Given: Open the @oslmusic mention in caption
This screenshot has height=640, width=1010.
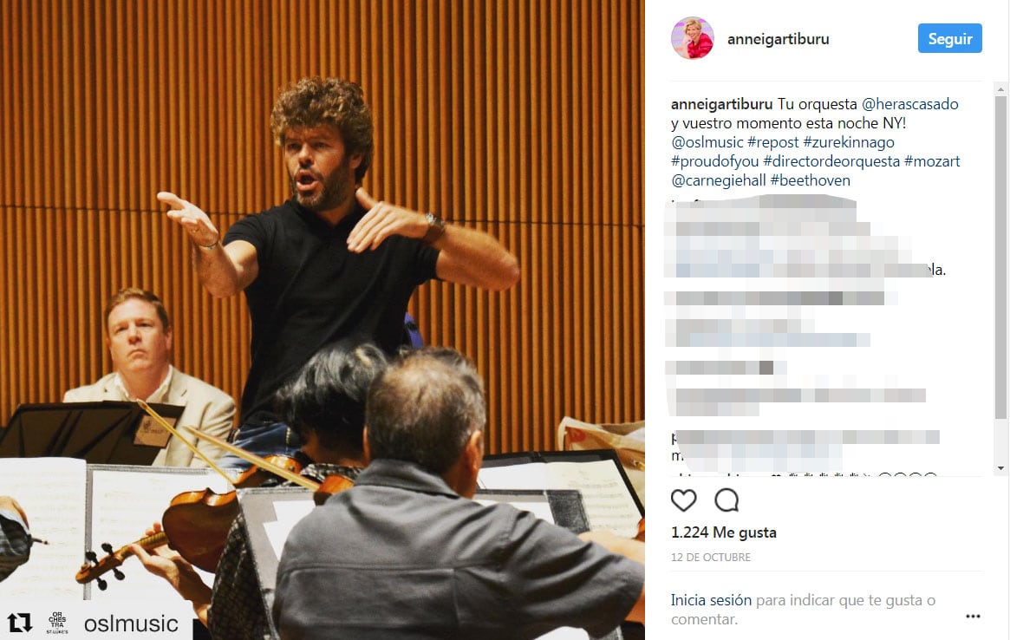Looking at the screenshot, I should tap(707, 142).
